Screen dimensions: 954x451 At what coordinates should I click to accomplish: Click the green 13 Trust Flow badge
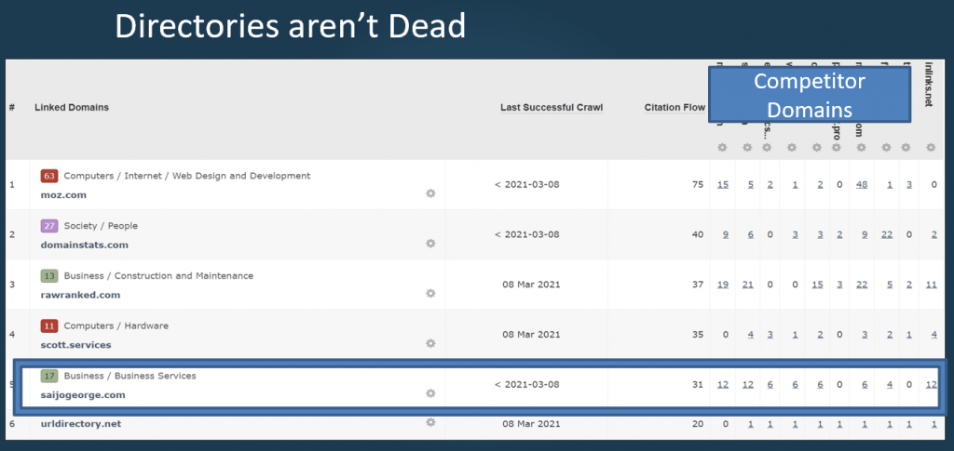pyautogui.click(x=49, y=276)
